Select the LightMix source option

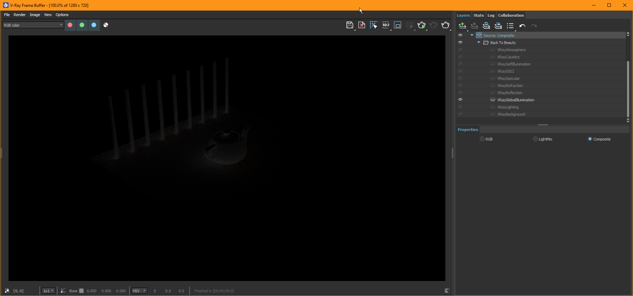535,139
